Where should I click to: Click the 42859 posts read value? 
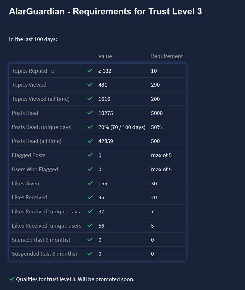106,141
